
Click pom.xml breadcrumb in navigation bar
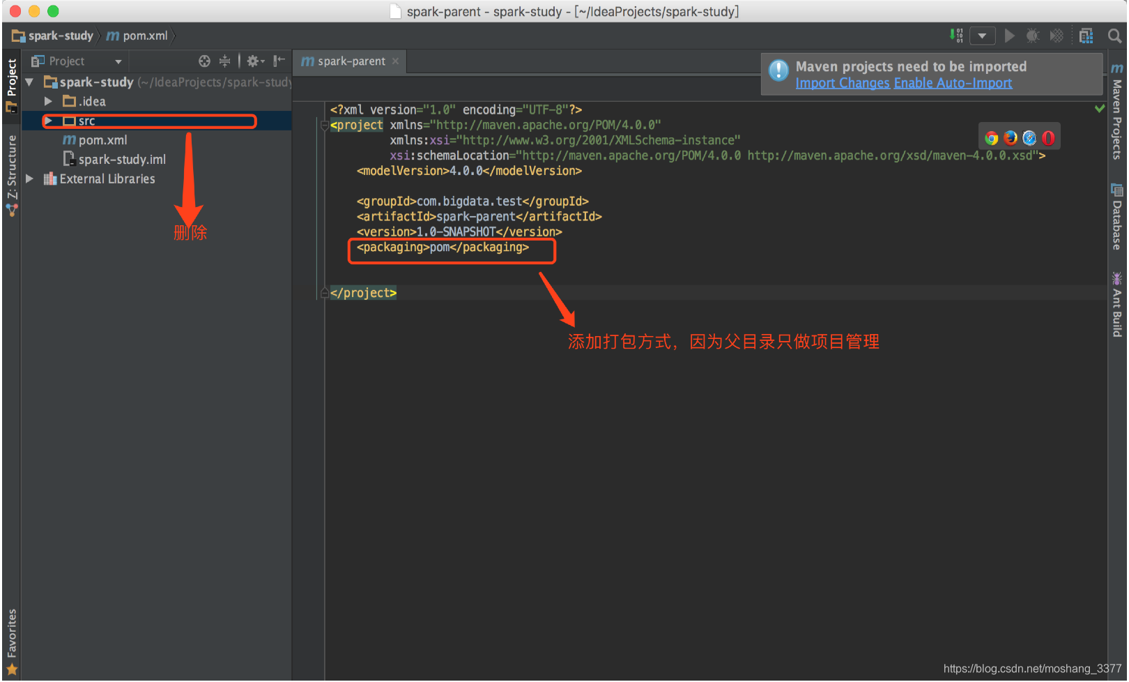pyautogui.click(x=137, y=36)
